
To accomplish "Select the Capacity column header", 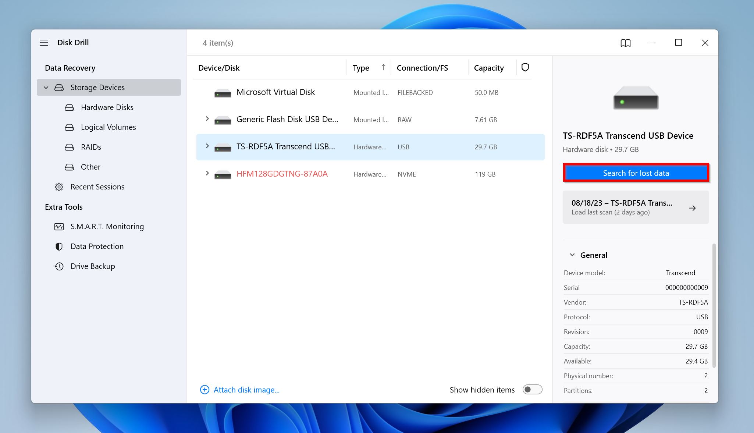I will click(488, 67).
